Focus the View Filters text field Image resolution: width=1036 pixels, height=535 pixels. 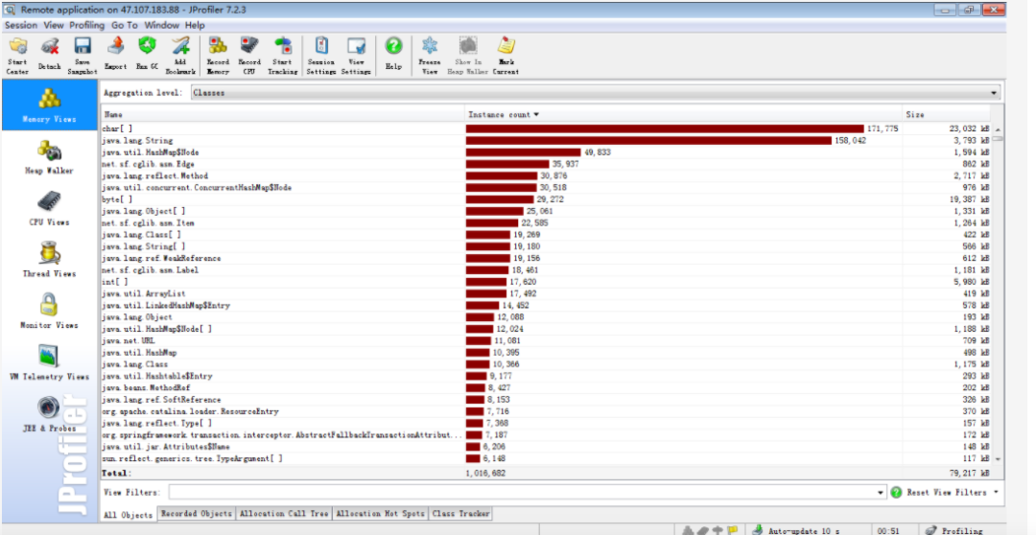coord(522,493)
